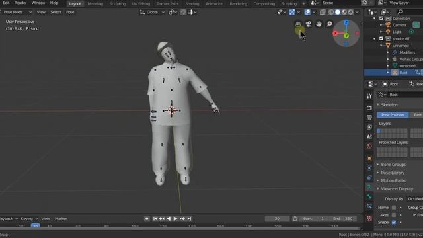Open the Object Constraints properties tab icon
Image resolution: width=423 pixels, height=238 pixels.
[369, 177]
